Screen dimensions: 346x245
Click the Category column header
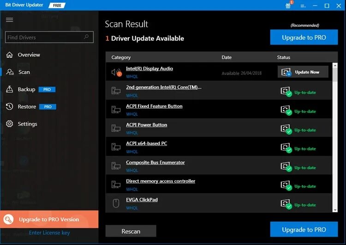121,57
